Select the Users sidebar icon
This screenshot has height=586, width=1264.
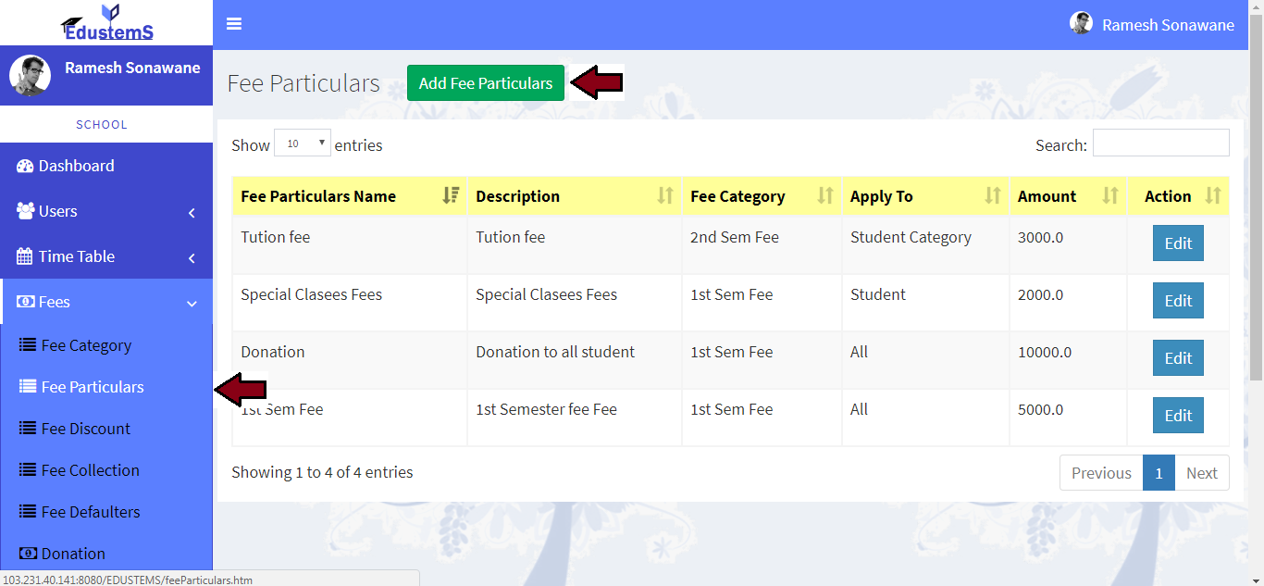click(24, 211)
